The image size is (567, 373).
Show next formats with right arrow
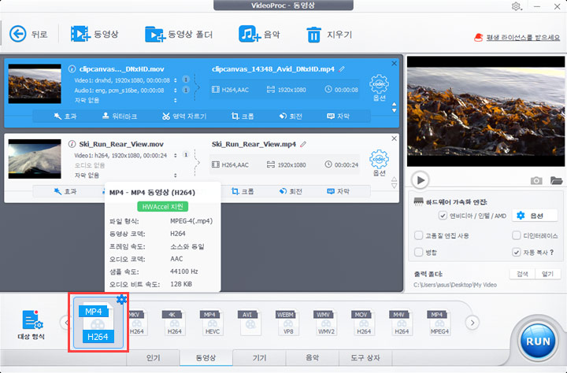(x=472, y=323)
